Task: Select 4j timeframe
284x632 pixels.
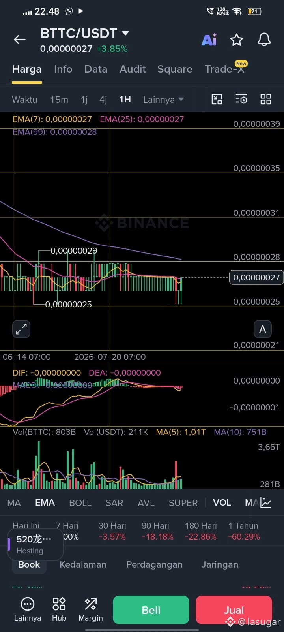Action: click(103, 100)
